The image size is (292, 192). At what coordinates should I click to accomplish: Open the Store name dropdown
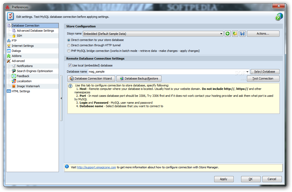[x=221, y=34]
